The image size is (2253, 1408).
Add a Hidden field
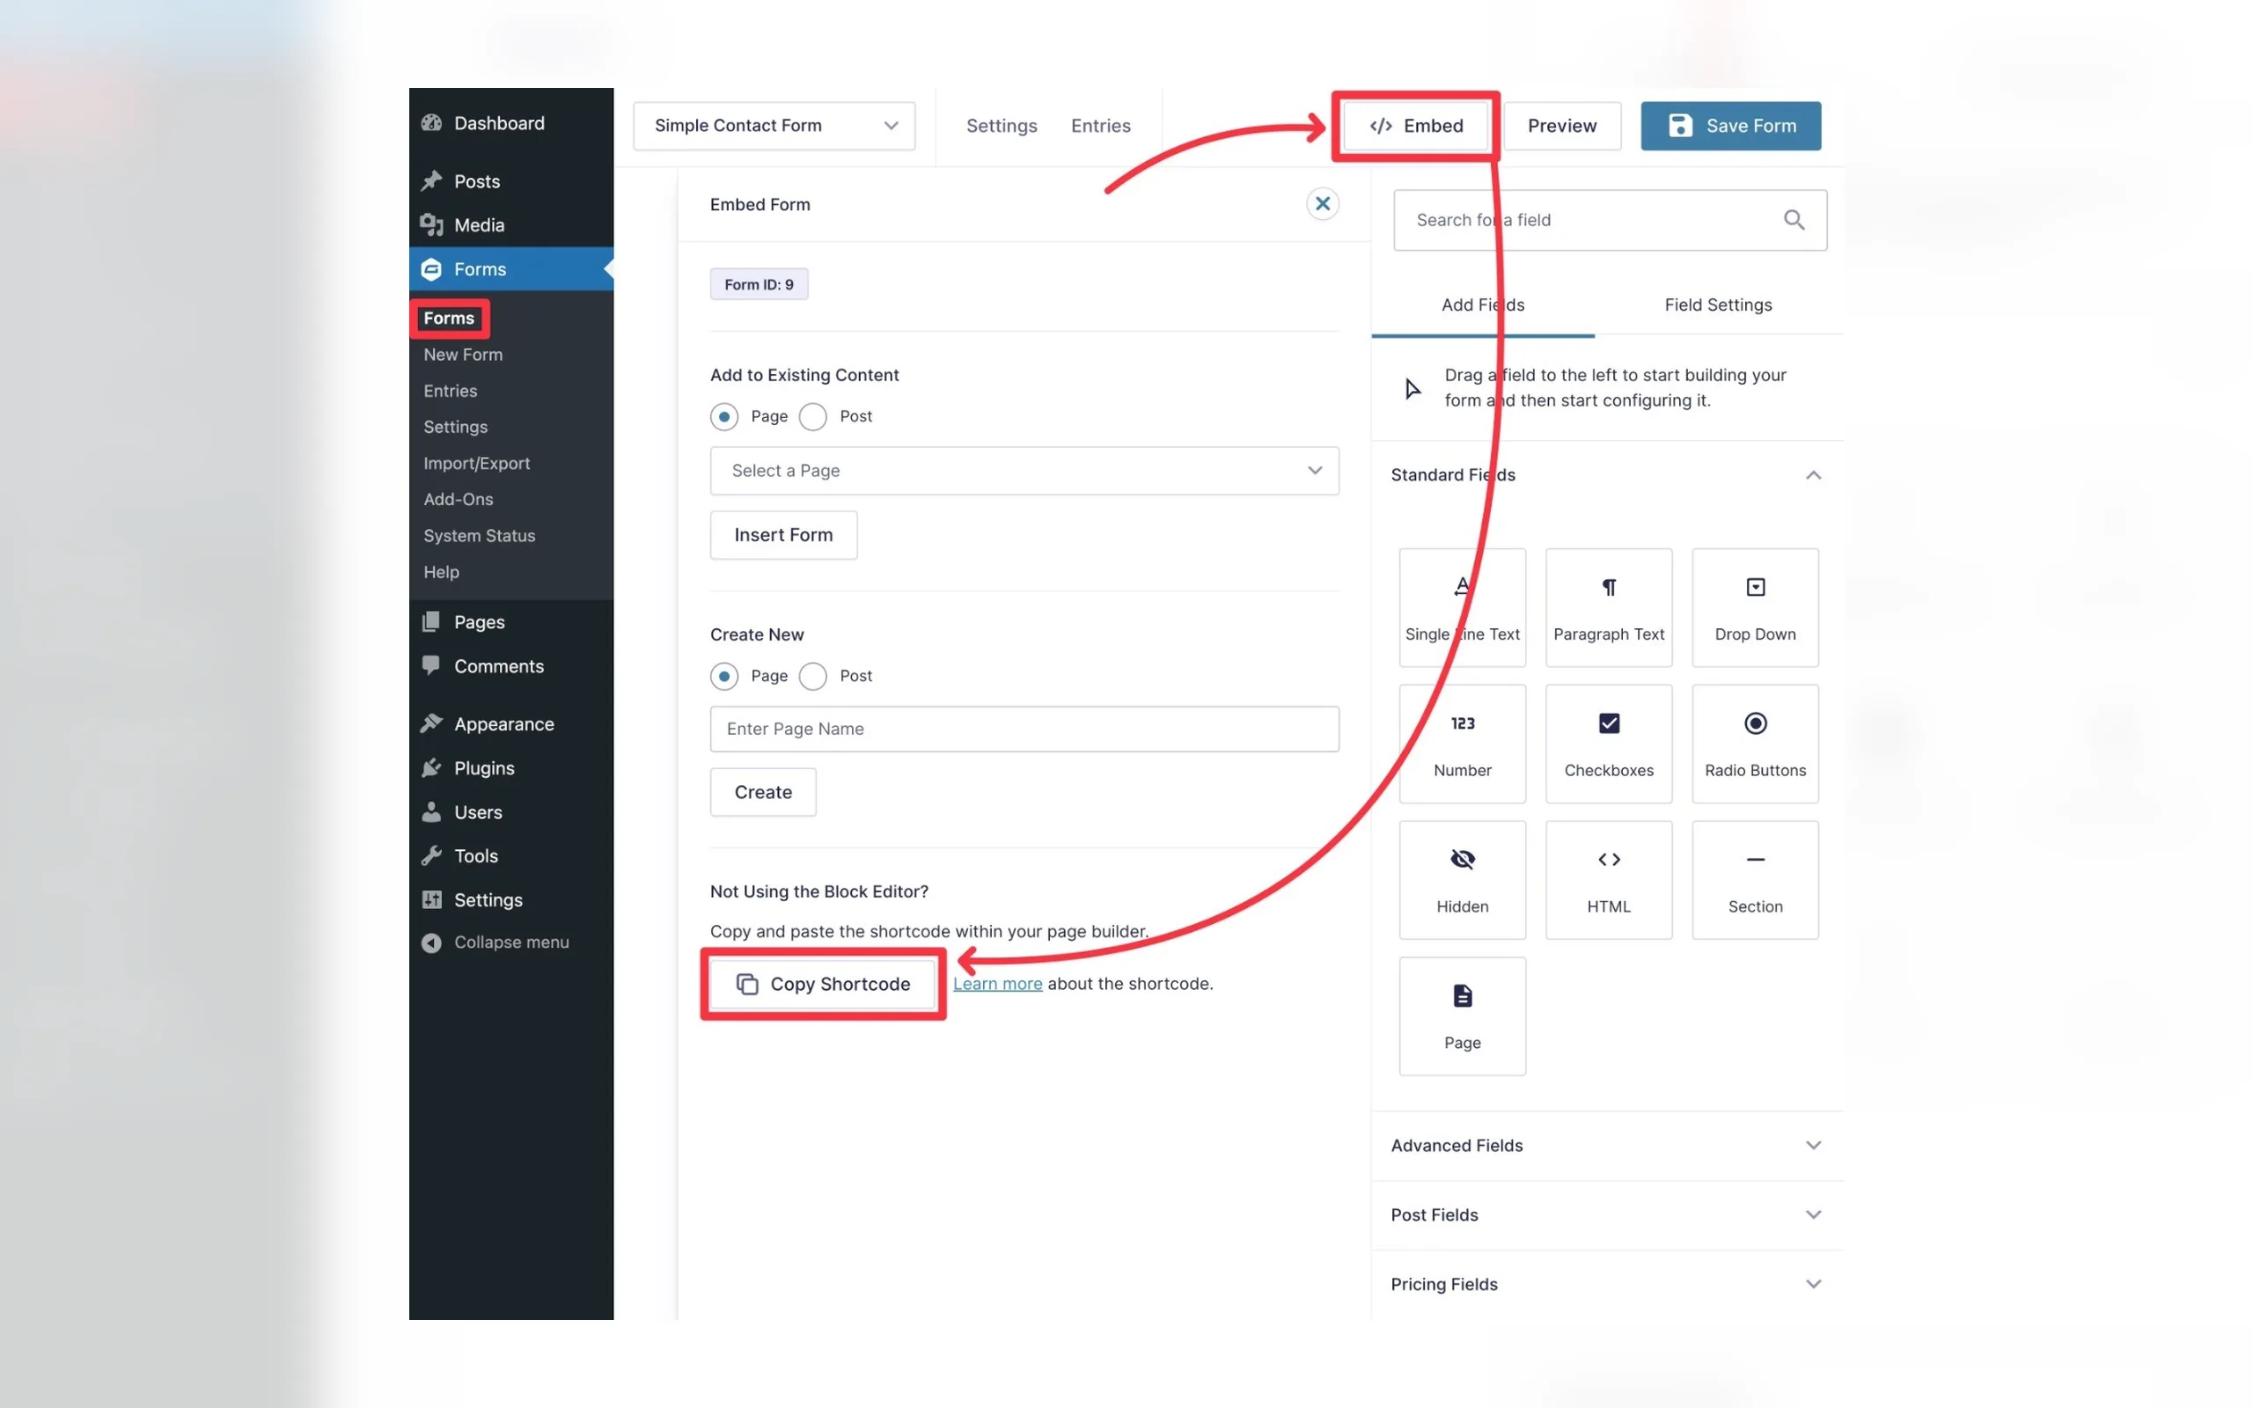1463,880
